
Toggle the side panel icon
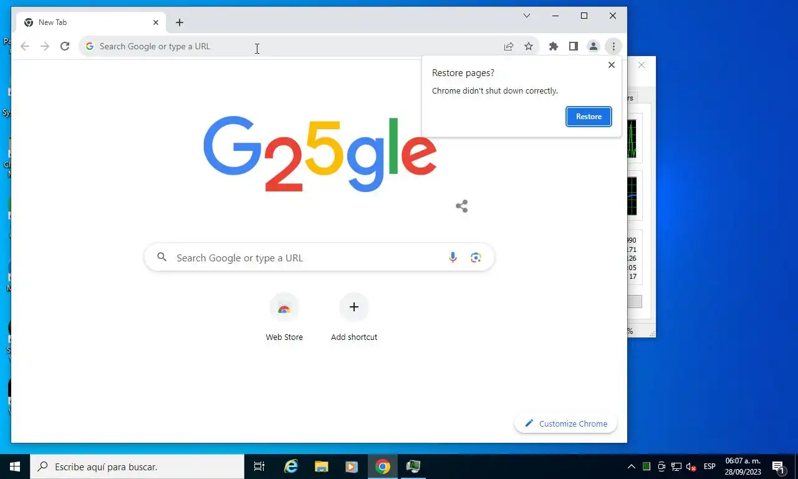click(574, 46)
